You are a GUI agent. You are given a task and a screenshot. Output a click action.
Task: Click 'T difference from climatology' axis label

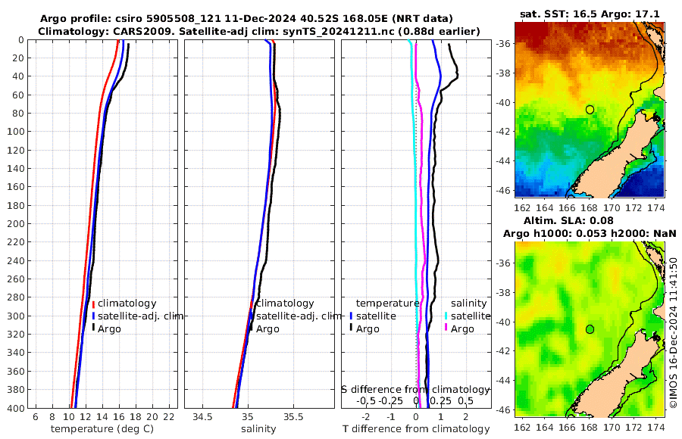(416, 429)
